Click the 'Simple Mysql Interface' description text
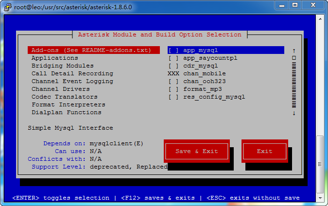328x206 pixels. click(70, 128)
